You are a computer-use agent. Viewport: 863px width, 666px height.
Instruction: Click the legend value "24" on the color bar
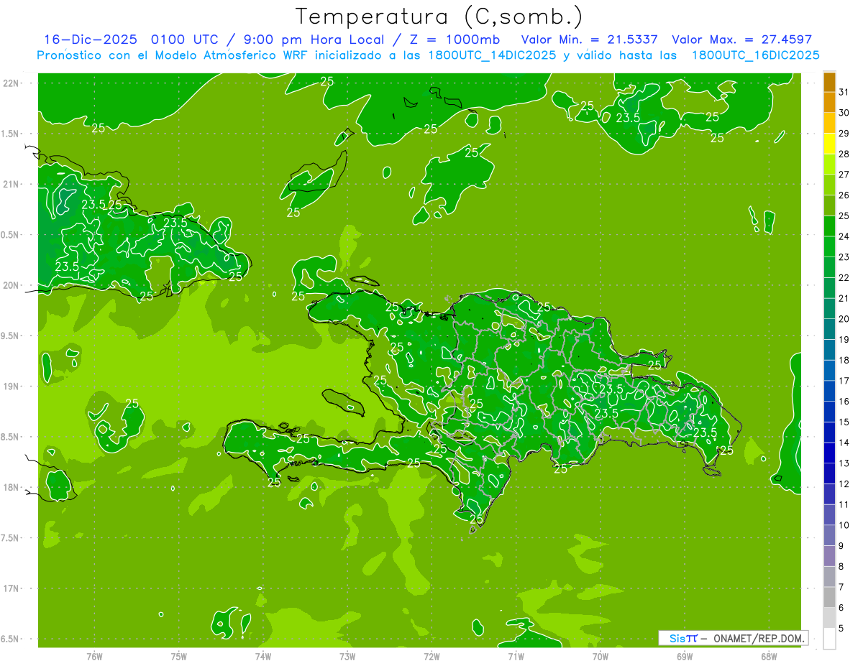(844, 236)
